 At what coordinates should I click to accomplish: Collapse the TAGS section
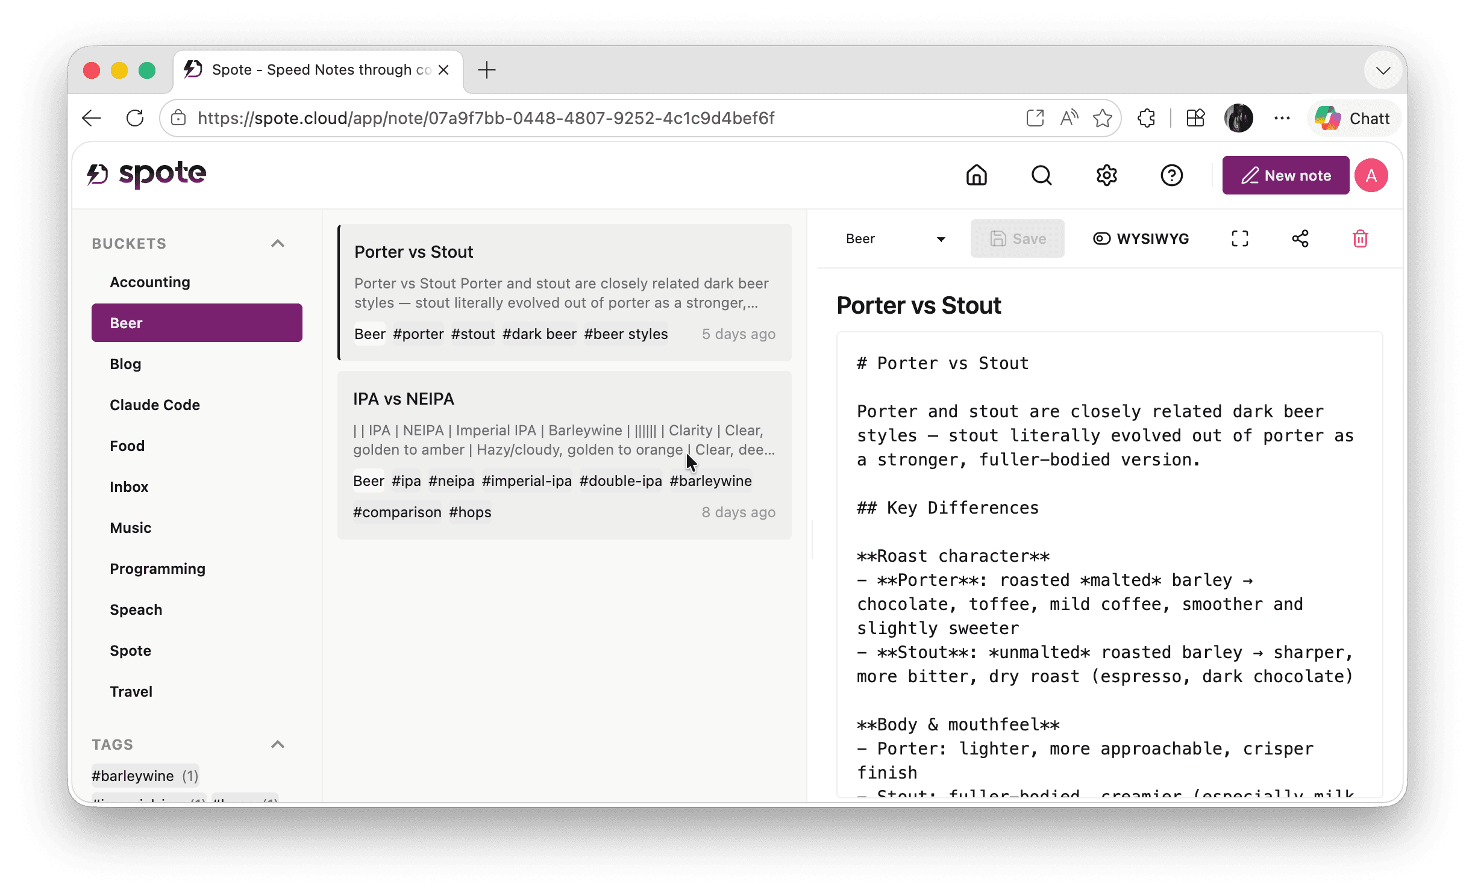(277, 744)
